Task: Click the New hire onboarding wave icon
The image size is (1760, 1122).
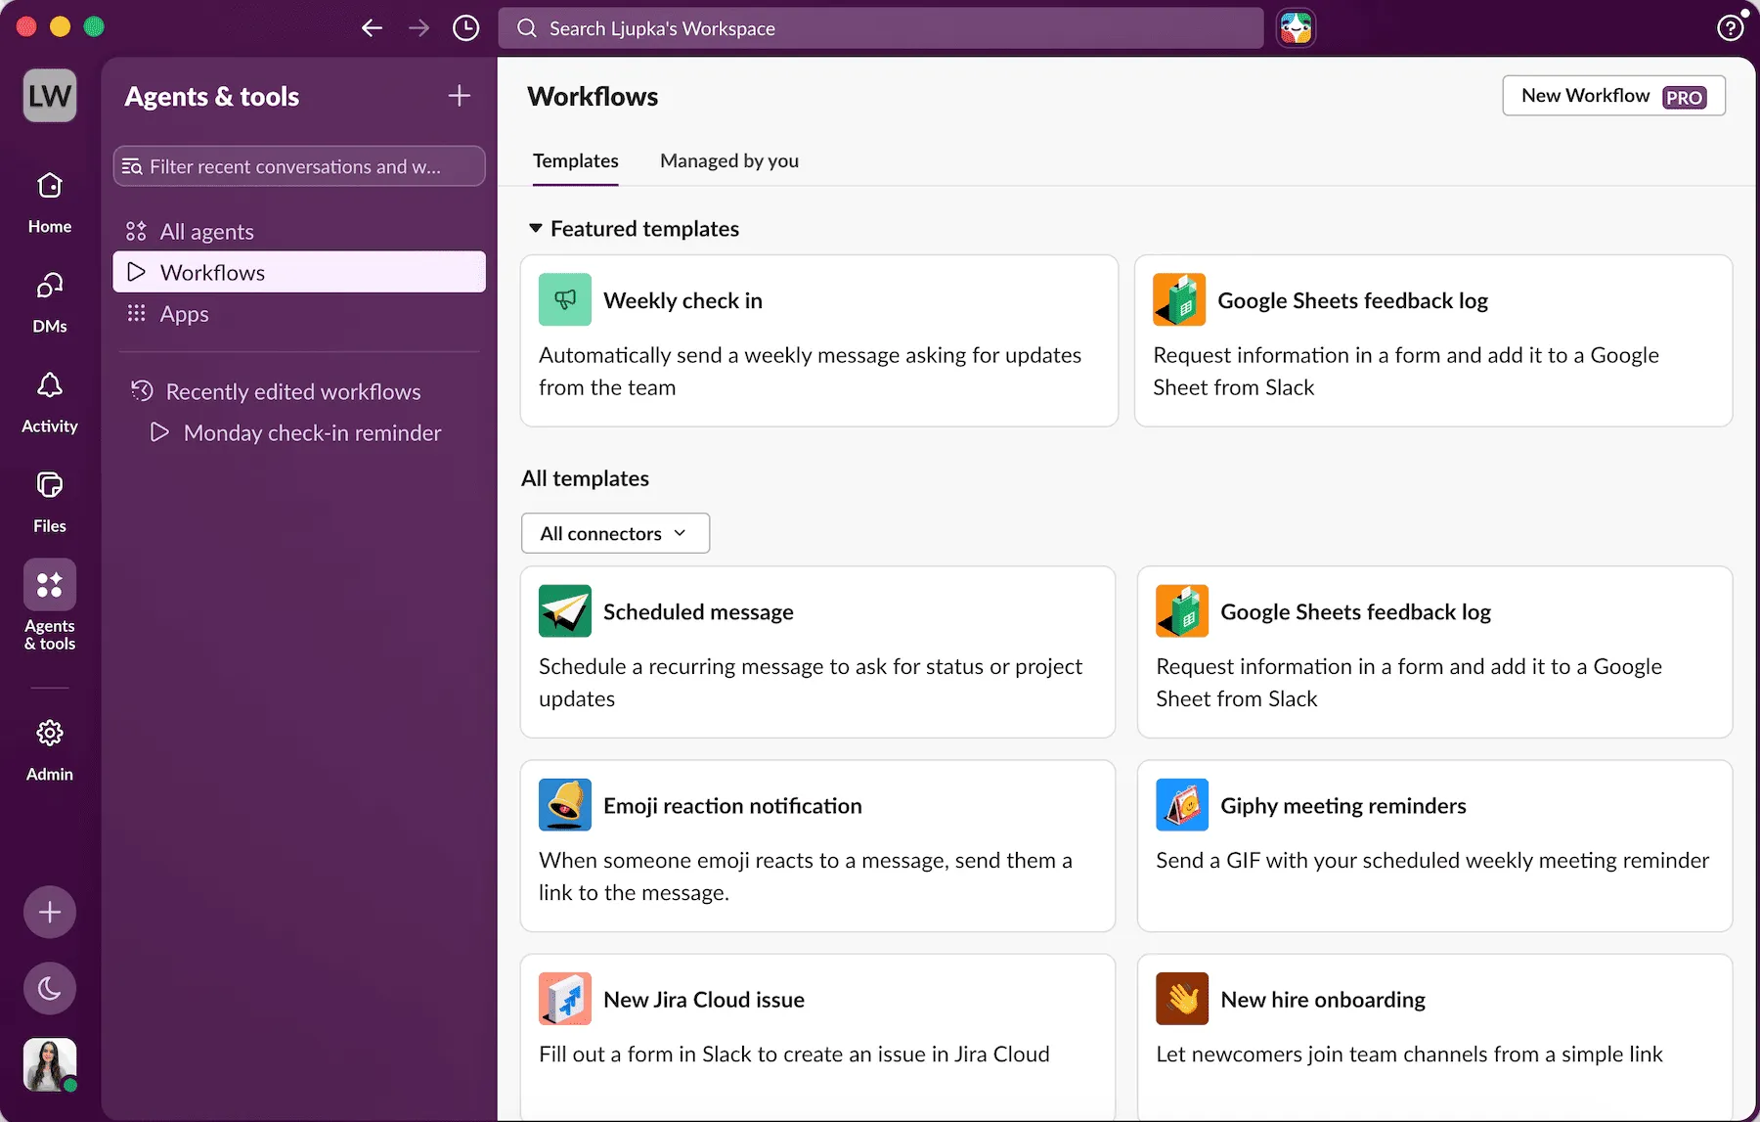Action: [x=1182, y=998]
